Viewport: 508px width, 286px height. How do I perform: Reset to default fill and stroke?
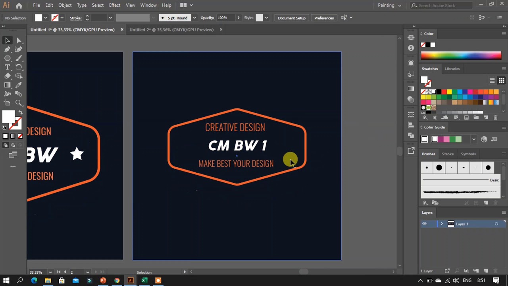coord(4,128)
